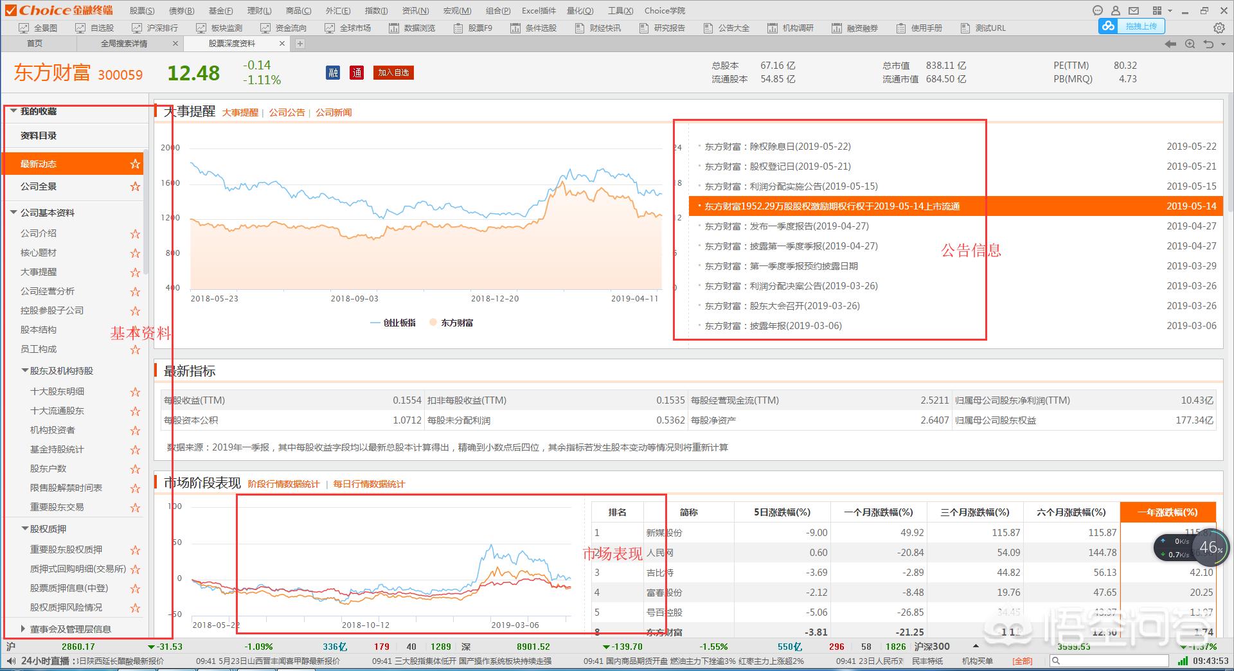The height and width of the screenshot is (671, 1234).
Task: Collapse the 公司基本资料 tree section
Action: point(13,213)
